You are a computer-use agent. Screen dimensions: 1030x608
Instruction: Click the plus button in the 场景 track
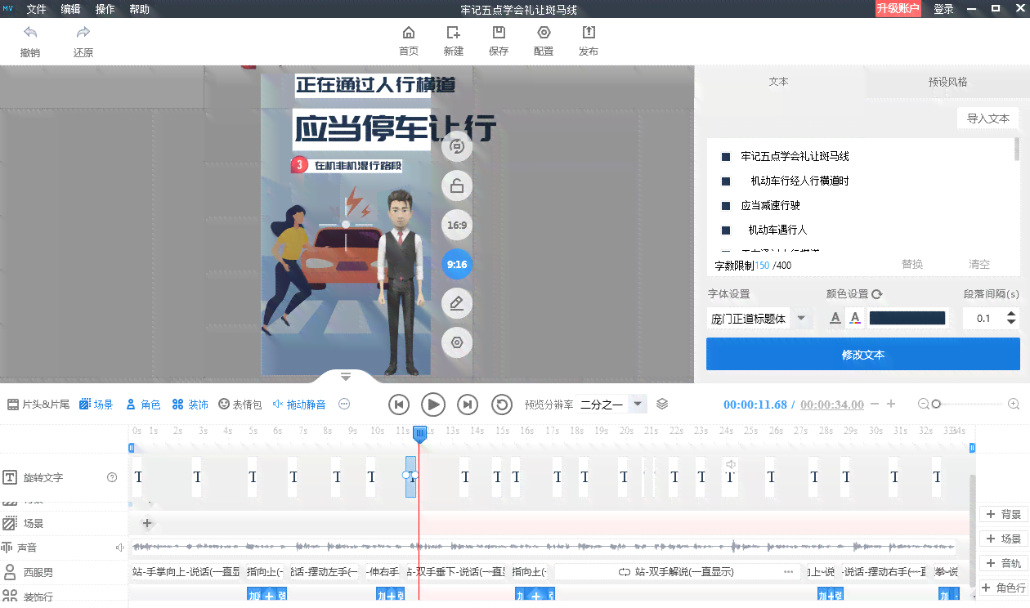[147, 523]
